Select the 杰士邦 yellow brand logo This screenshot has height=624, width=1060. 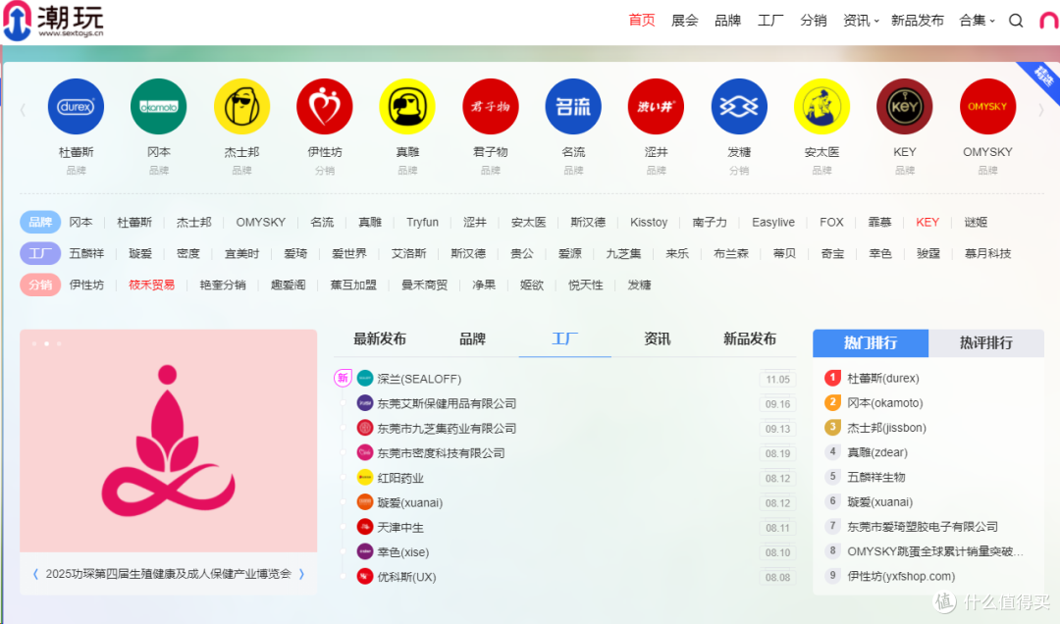click(242, 107)
